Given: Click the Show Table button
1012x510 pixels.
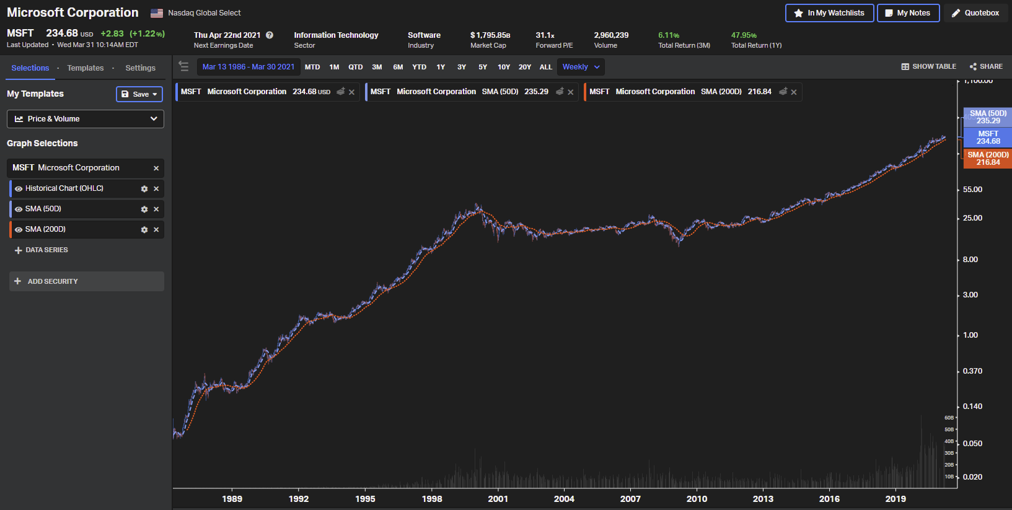Looking at the screenshot, I should 928,66.
